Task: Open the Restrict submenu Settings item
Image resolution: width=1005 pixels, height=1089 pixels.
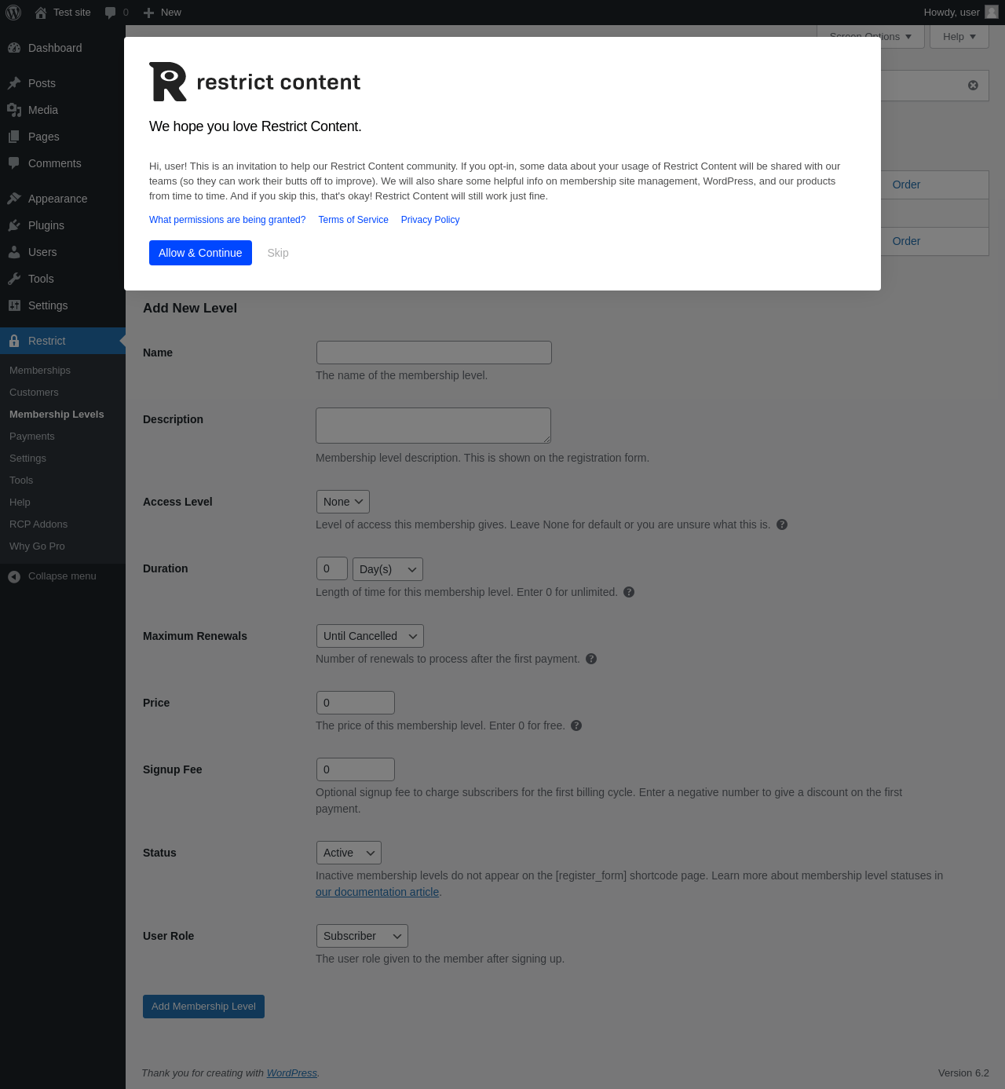Action: pos(27,459)
